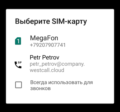Image resolution: width=120 pixels, height=112 pixels.
Task: Tap the surname Petrov in the account name
Action: [x=51, y=57]
